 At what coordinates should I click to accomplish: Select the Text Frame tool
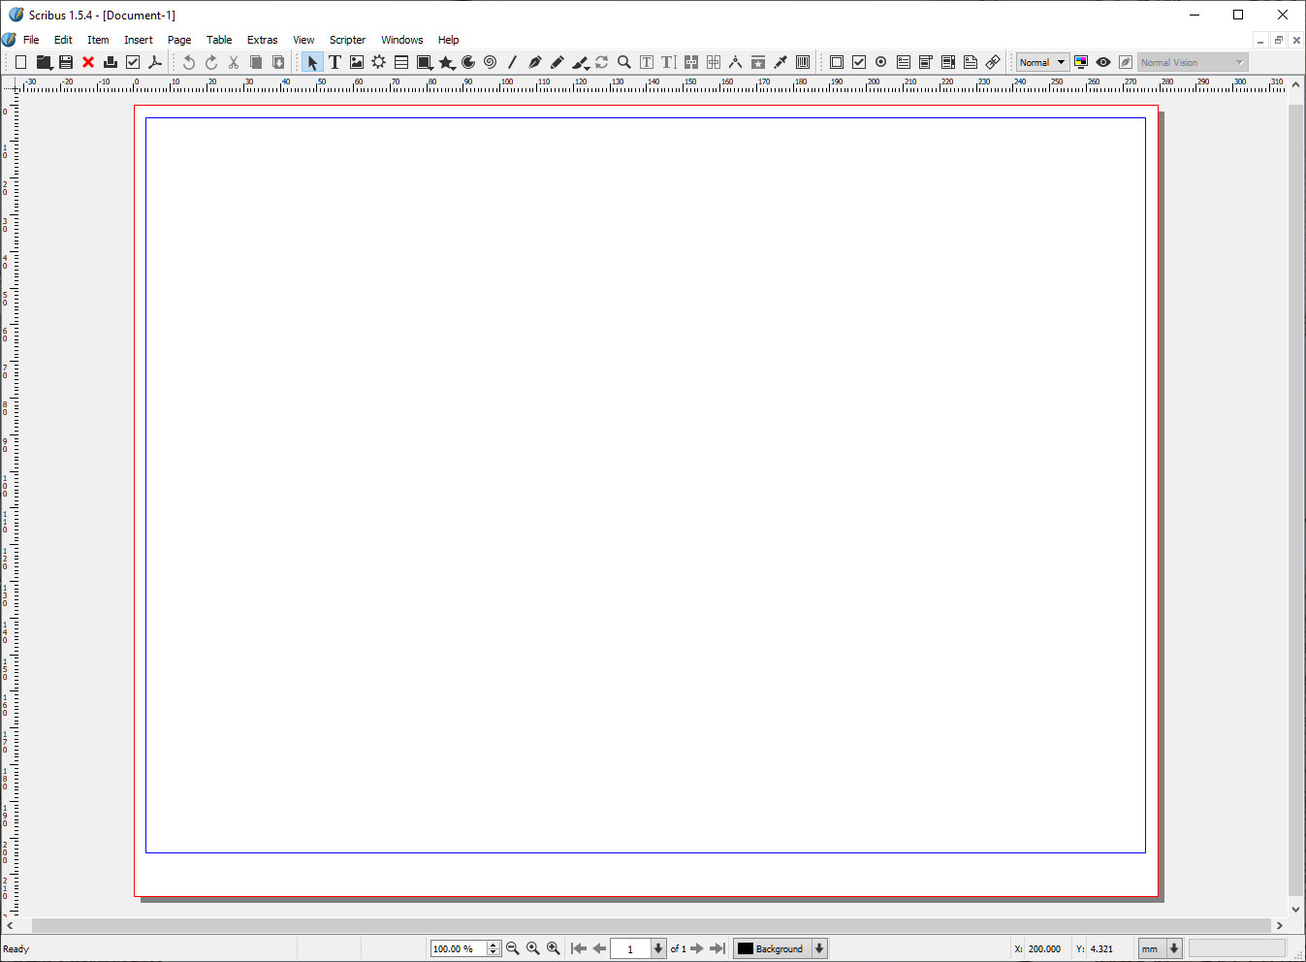pyautogui.click(x=334, y=62)
